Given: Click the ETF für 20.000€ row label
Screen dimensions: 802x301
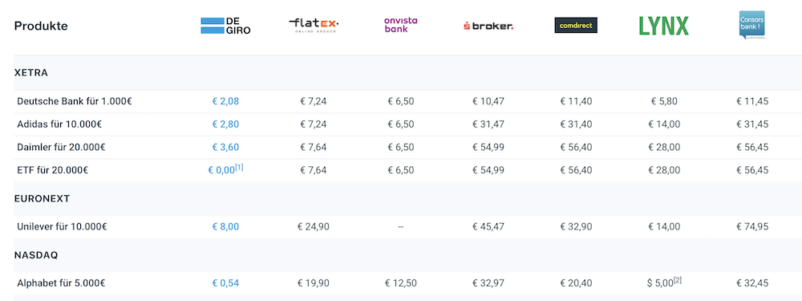Looking at the screenshot, I should tap(53, 170).
